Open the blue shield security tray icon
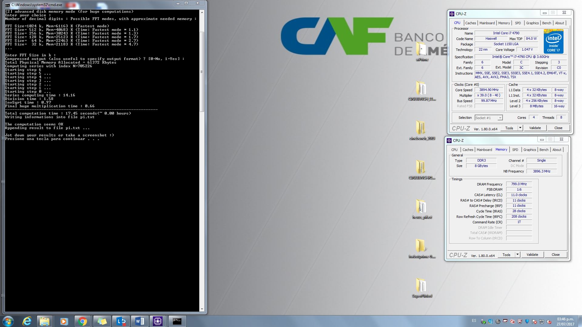Viewport: 582px width, 327px height. (527, 322)
